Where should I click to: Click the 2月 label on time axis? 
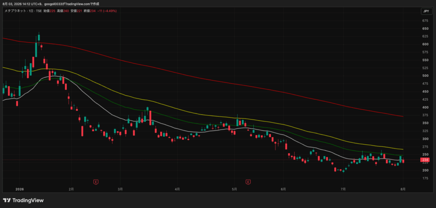coord(71,189)
